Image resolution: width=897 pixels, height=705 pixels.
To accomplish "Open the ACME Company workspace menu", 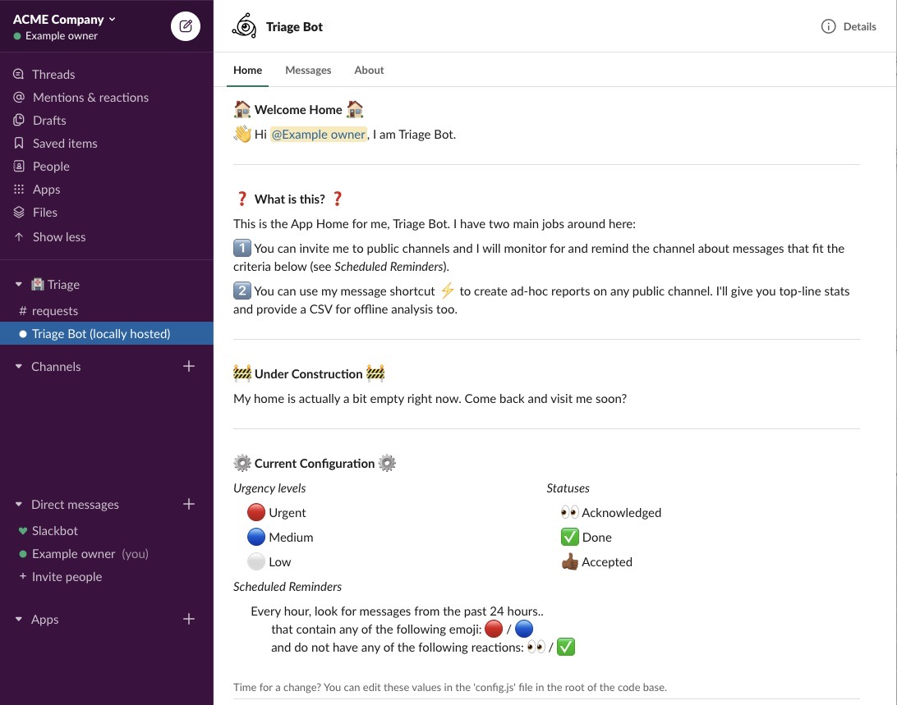I will click(64, 19).
